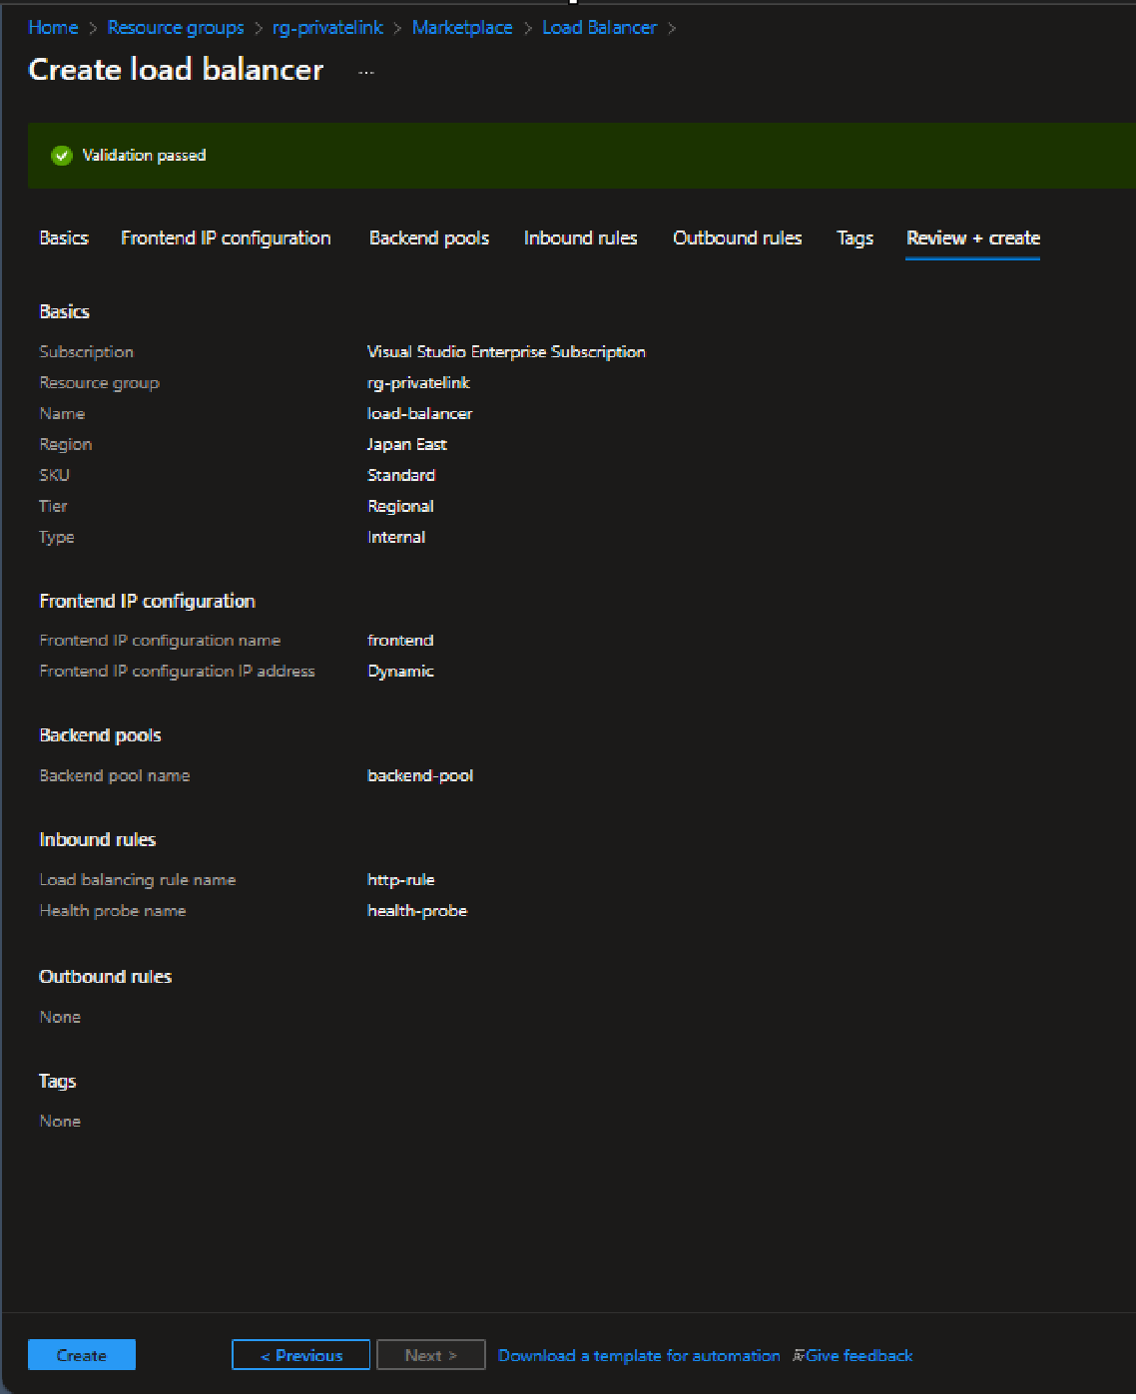Click the Japan East region value
The image size is (1136, 1400).
point(406,445)
